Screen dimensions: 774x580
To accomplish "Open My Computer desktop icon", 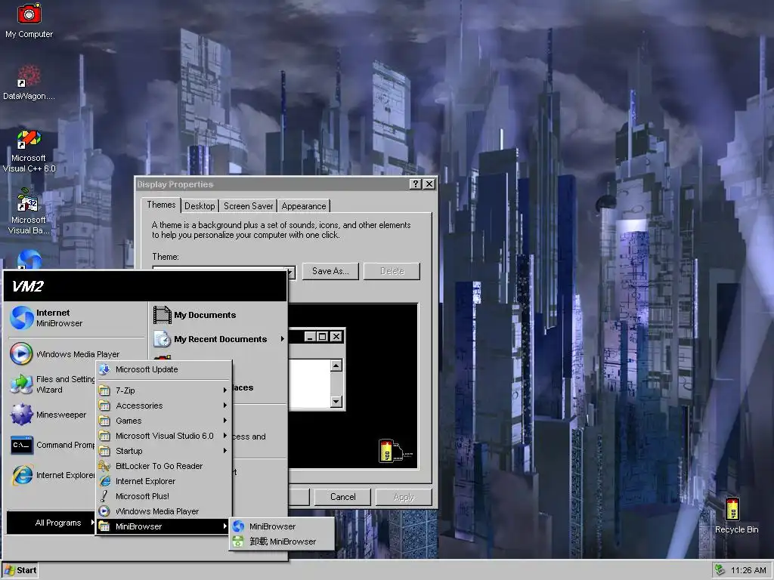I will pyautogui.click(x=29, y=20).
